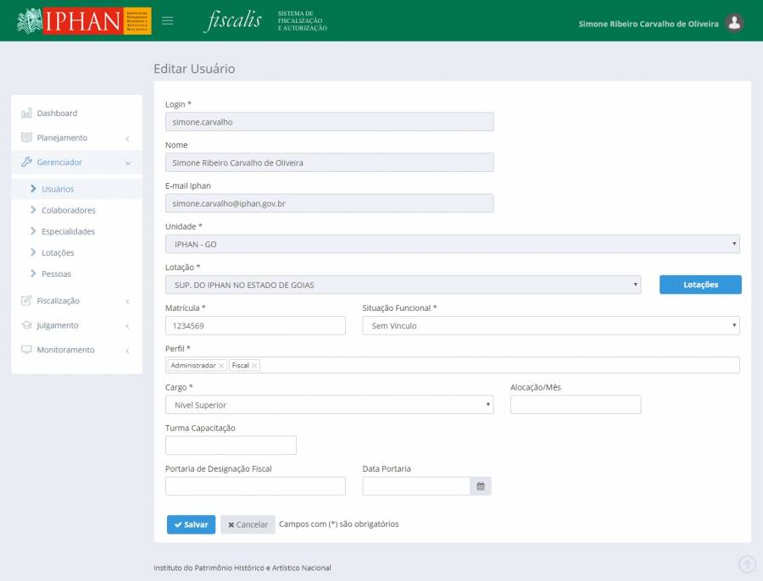Click the IPHAN logo
Screen dimensions: 763x581
(x=84, y=20)
